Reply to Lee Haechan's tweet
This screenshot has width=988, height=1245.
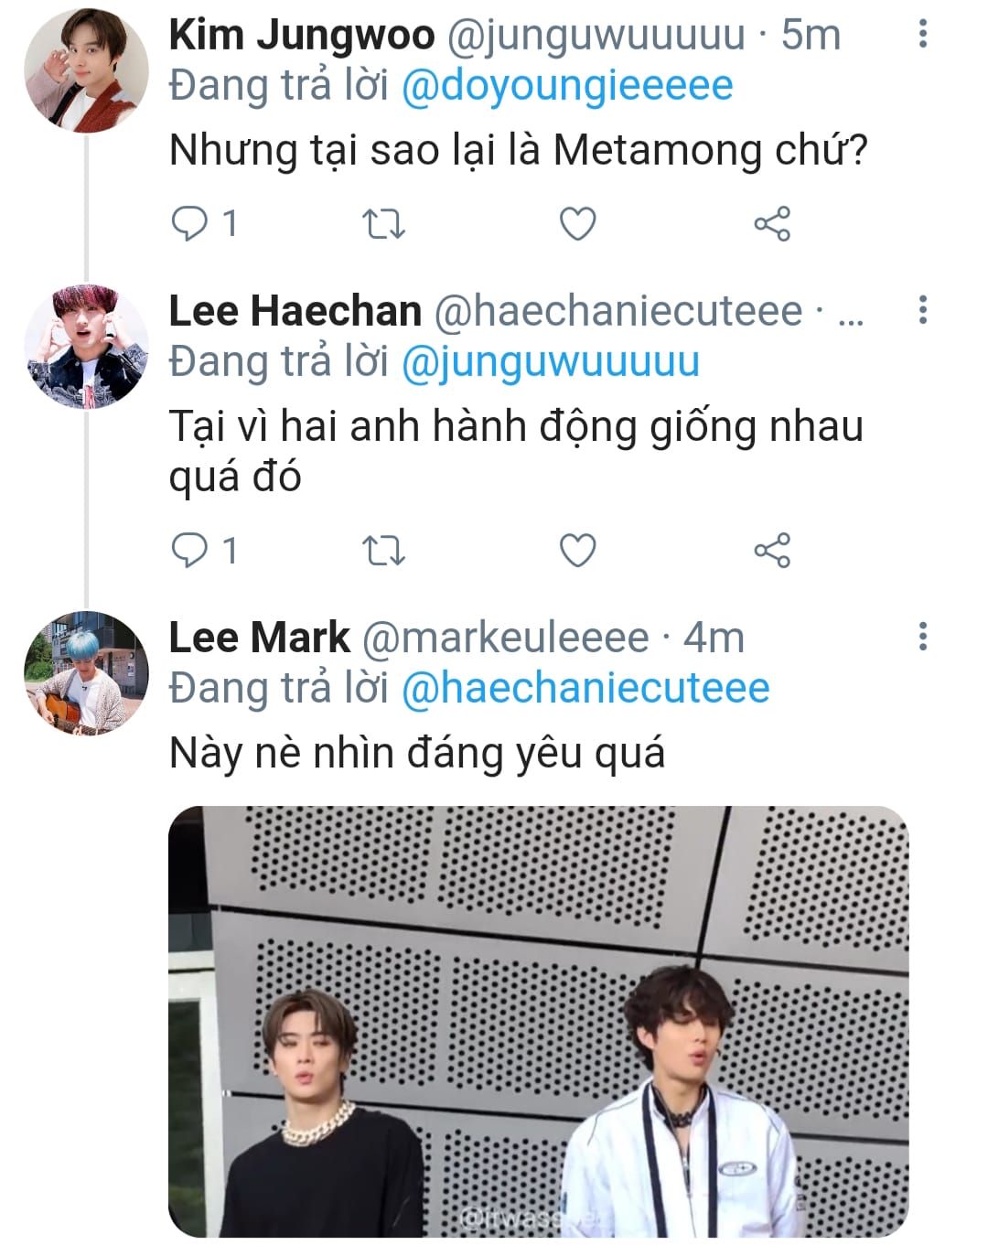click(x=190, y=551)
